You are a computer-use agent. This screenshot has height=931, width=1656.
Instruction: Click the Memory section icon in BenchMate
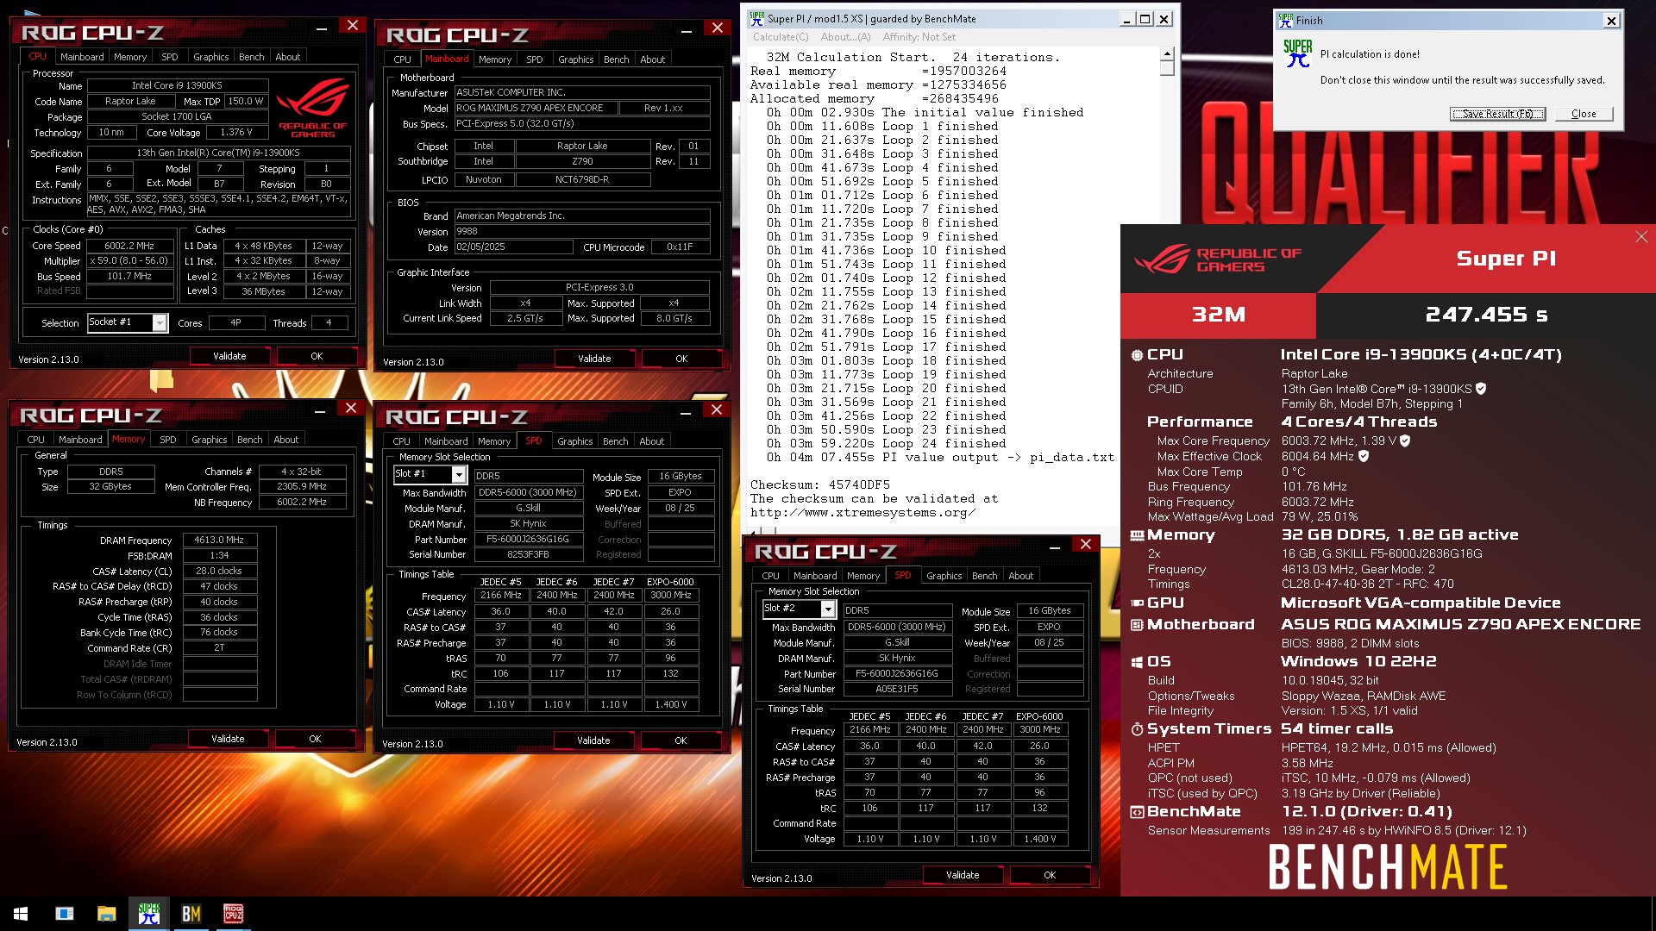coord(1137,535)
